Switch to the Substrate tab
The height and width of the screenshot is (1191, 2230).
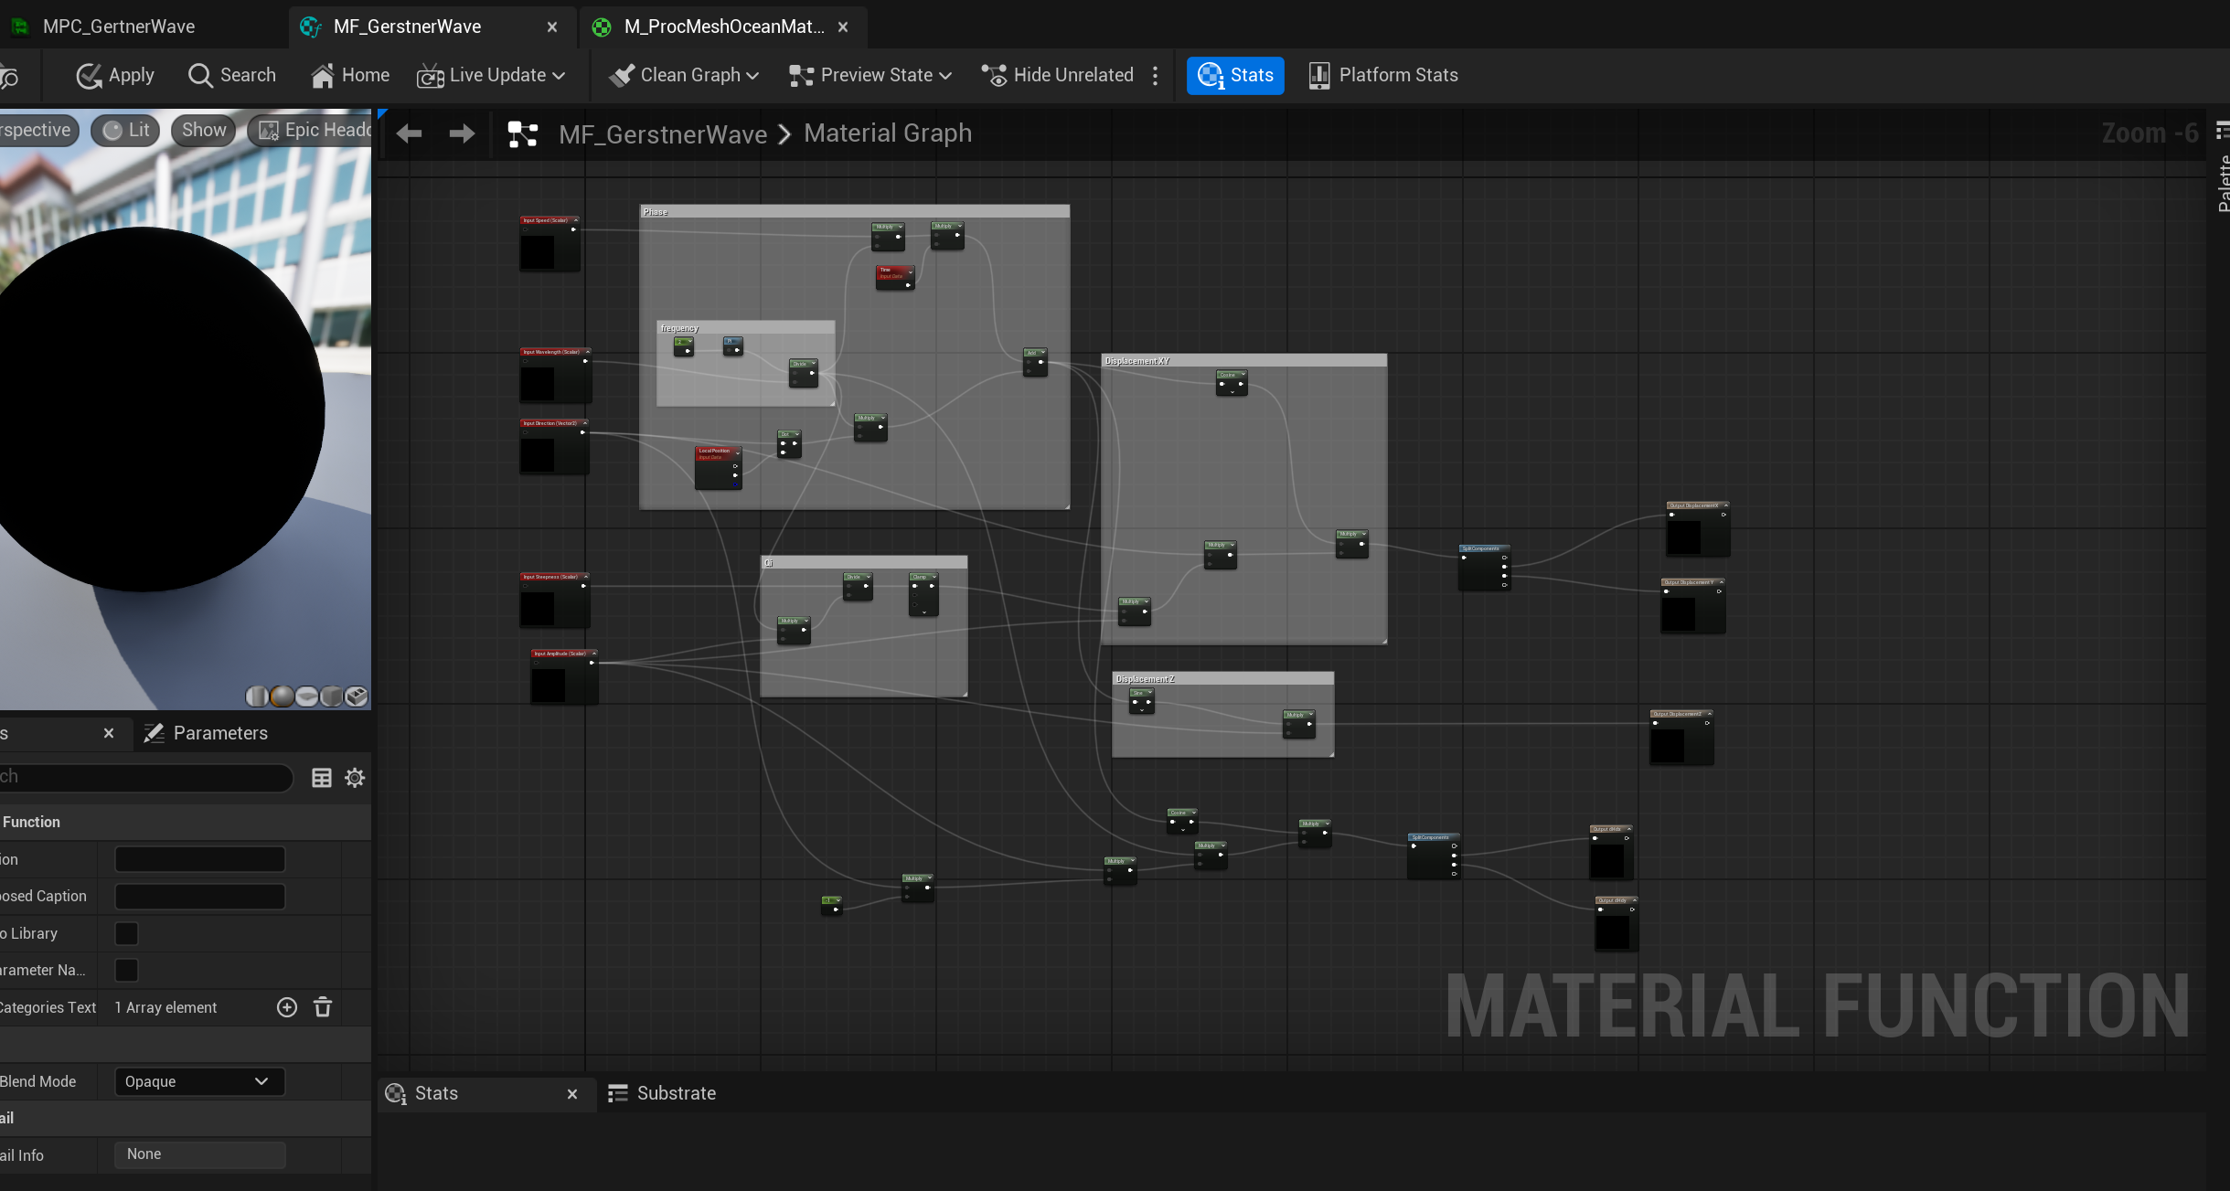click(662, 1093)
